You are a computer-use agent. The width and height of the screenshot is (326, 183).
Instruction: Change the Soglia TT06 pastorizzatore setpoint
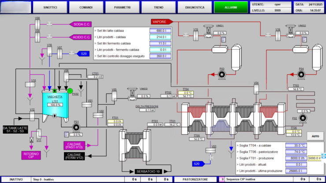click(x=296, y=152)
